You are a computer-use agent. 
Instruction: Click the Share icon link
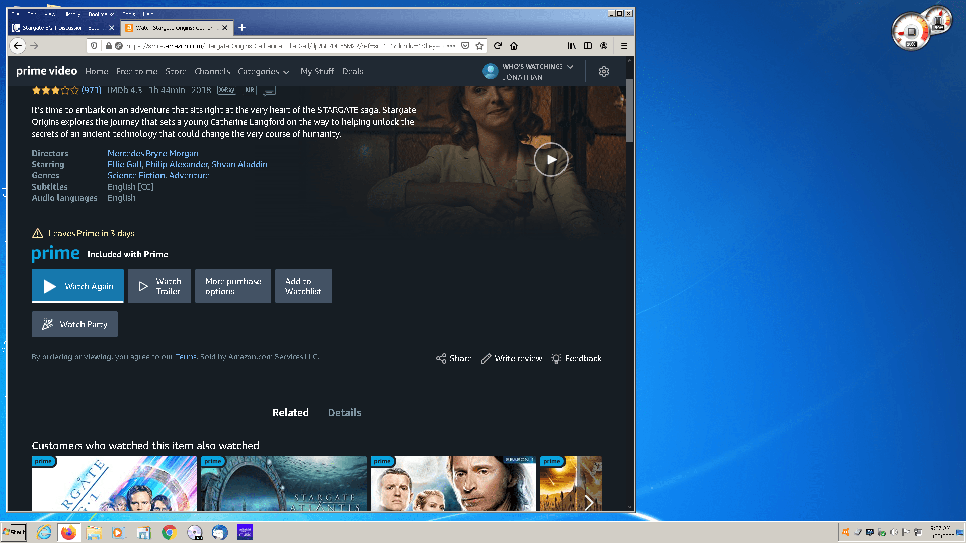click(x=454, y=358)
